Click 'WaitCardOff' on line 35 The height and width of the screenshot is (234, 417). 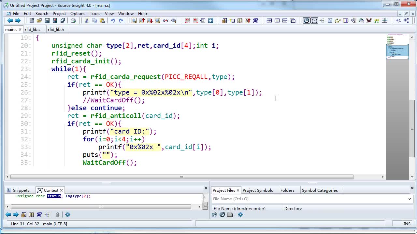(104, 162)
